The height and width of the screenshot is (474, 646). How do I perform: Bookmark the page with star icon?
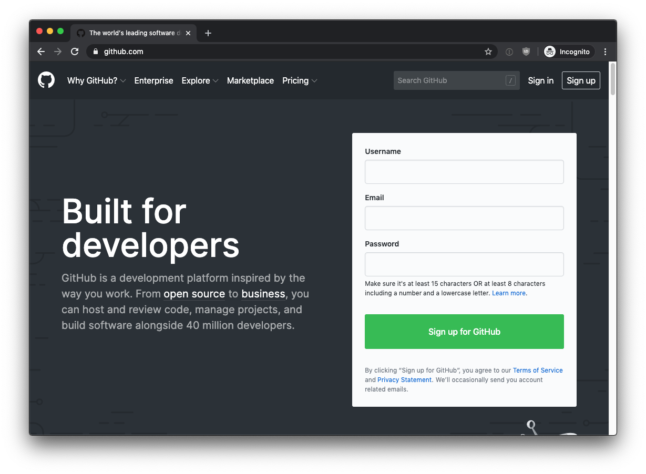[x=488, y=51]
